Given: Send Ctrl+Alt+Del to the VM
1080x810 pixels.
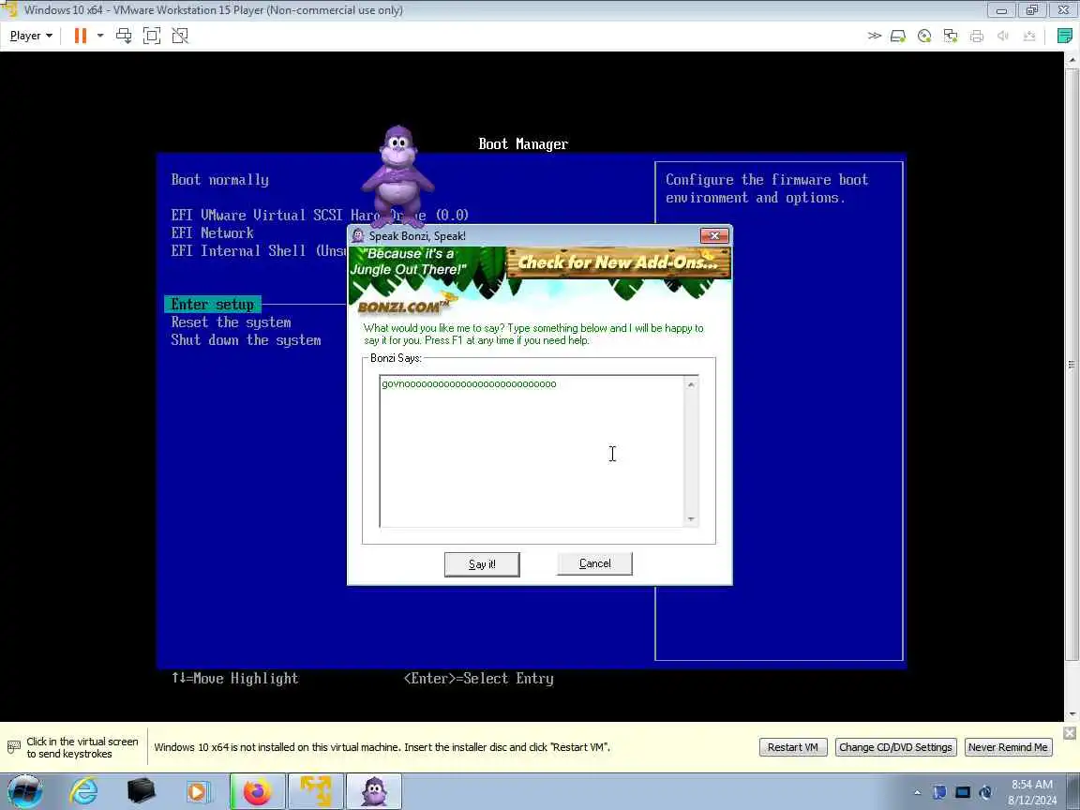Looking at the screenshot, I should tap(124, 36).
